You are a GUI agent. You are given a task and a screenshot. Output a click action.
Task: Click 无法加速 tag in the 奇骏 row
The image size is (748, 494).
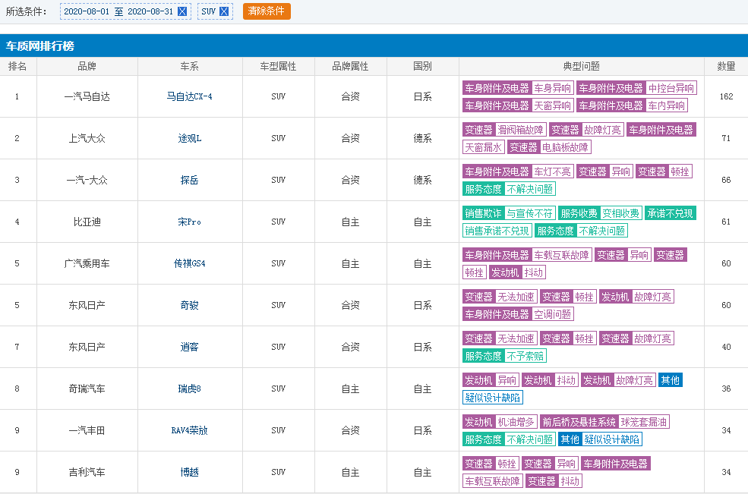pyautogui.click(x=516, y=297)
